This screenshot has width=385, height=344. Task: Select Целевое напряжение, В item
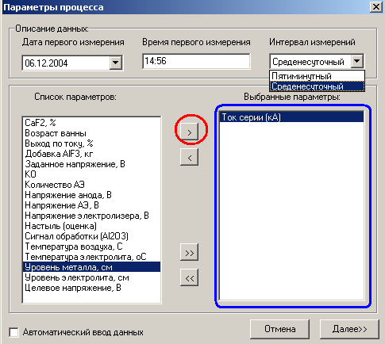91,288
